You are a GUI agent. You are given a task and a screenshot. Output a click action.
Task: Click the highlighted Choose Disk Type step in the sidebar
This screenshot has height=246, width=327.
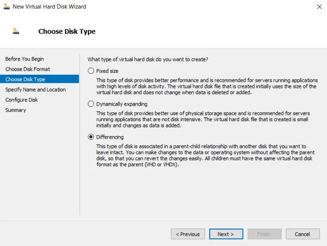(x=25, y=80)
